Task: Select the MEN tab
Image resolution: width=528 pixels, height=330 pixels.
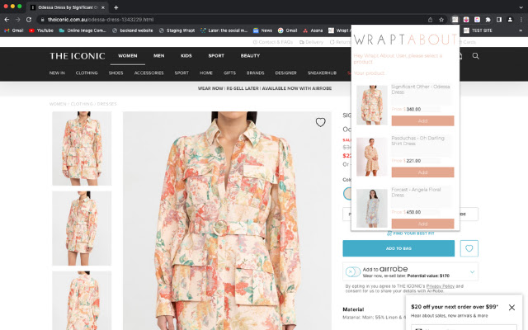Action: pyautogui.click(x=159, y=55)
